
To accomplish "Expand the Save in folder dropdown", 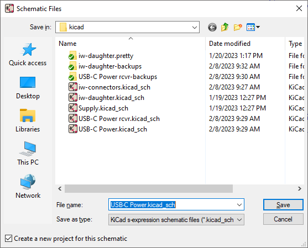I will pyautogui.click(x=195, y=27).
